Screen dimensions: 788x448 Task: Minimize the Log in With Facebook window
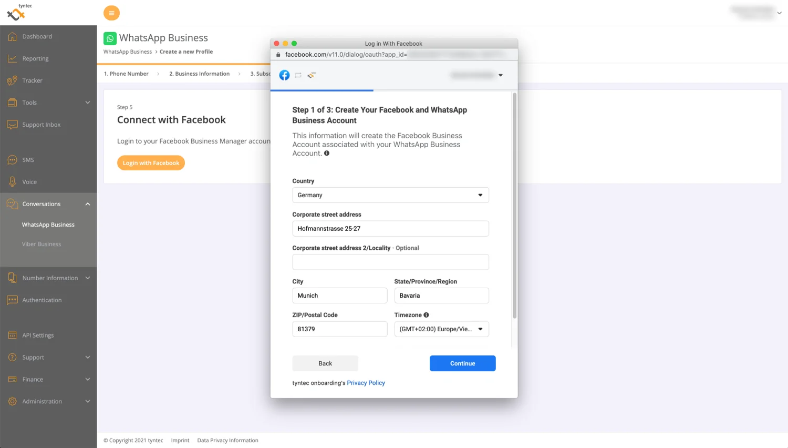point(285,44)
